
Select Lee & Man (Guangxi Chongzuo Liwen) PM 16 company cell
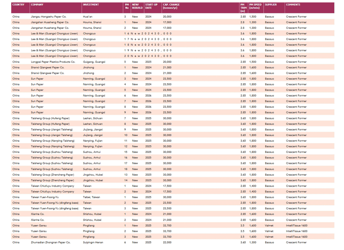(54, 33)
